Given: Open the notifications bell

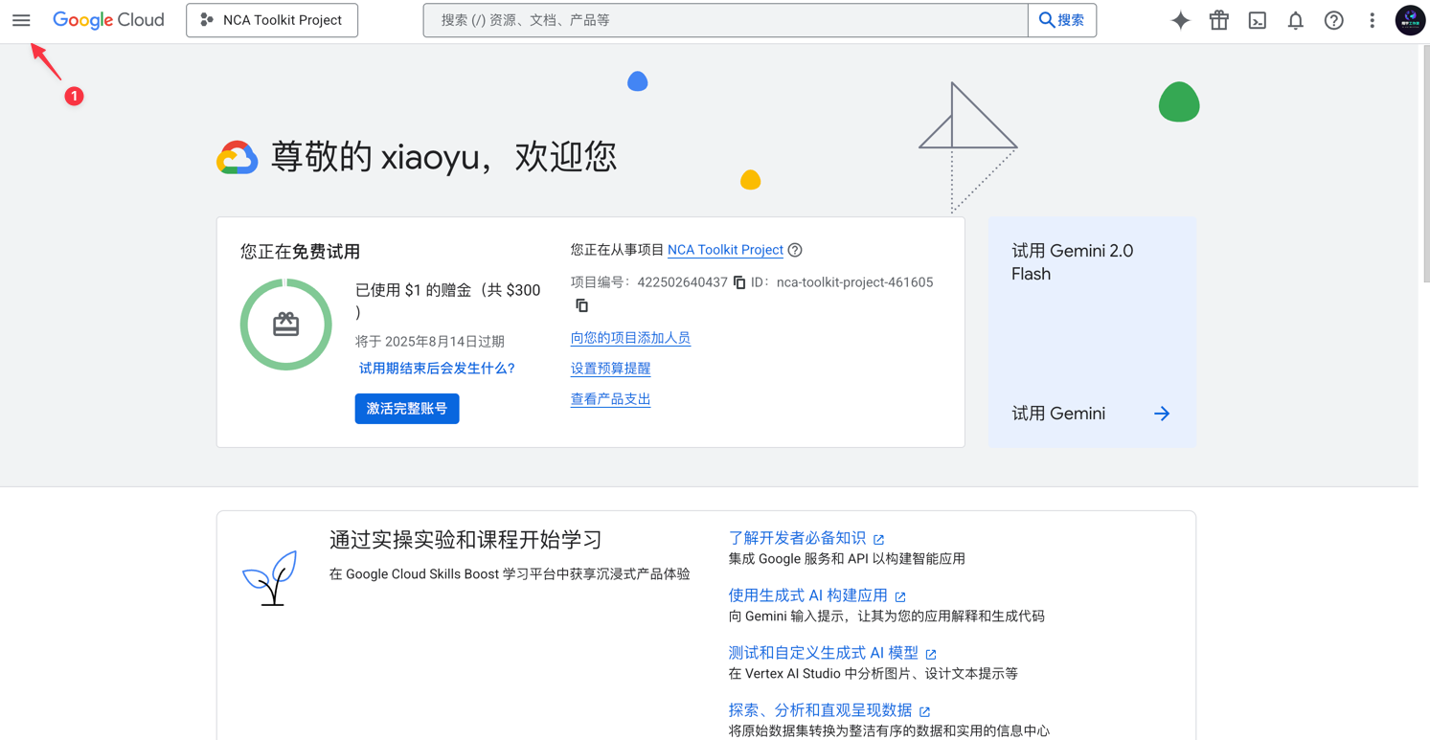Looking at the screenshot, I should (x=1295, y=19).
